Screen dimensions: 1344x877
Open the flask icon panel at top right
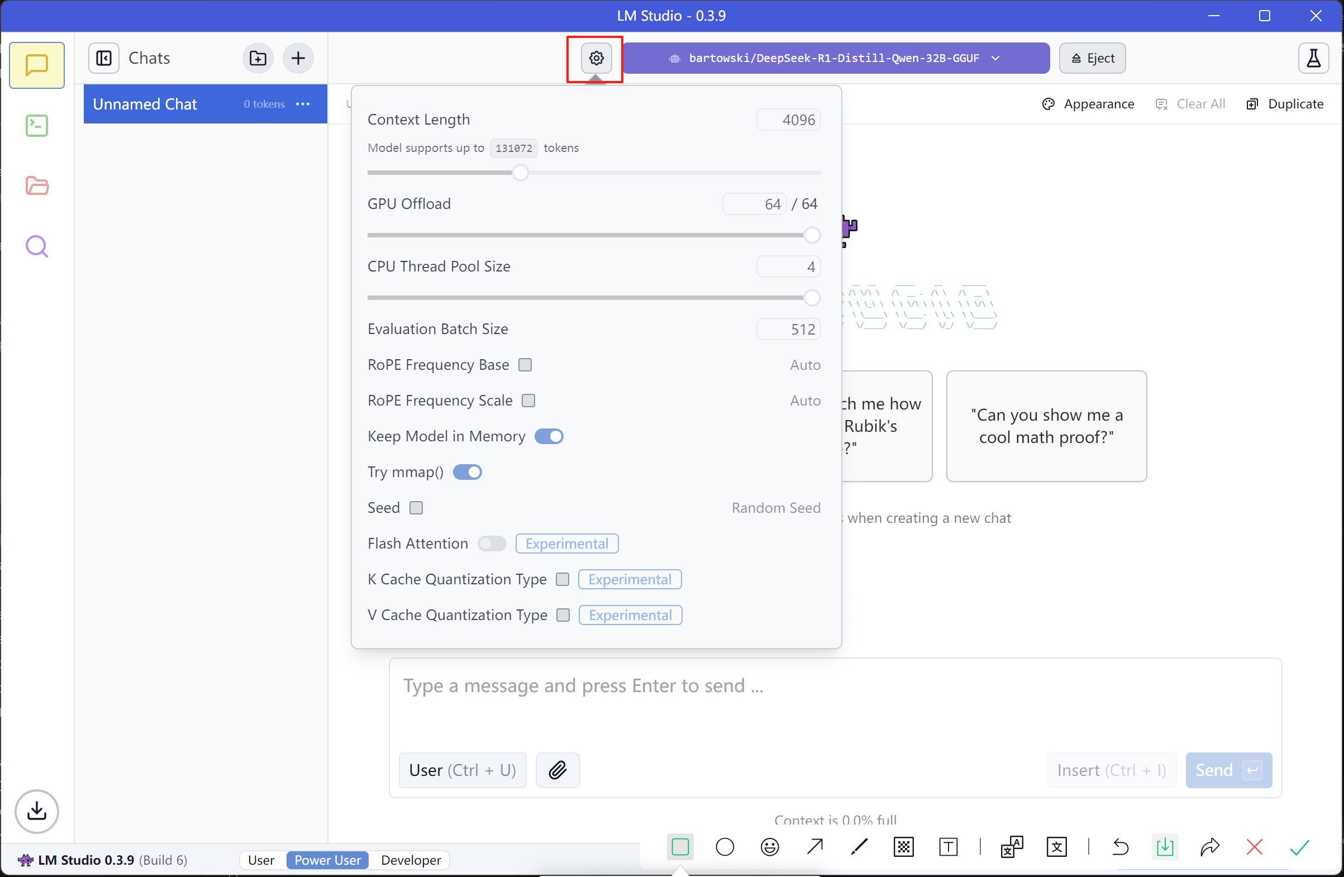coord(1313,58)
